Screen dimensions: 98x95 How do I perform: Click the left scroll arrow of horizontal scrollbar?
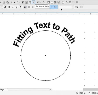tap(51, 90)
